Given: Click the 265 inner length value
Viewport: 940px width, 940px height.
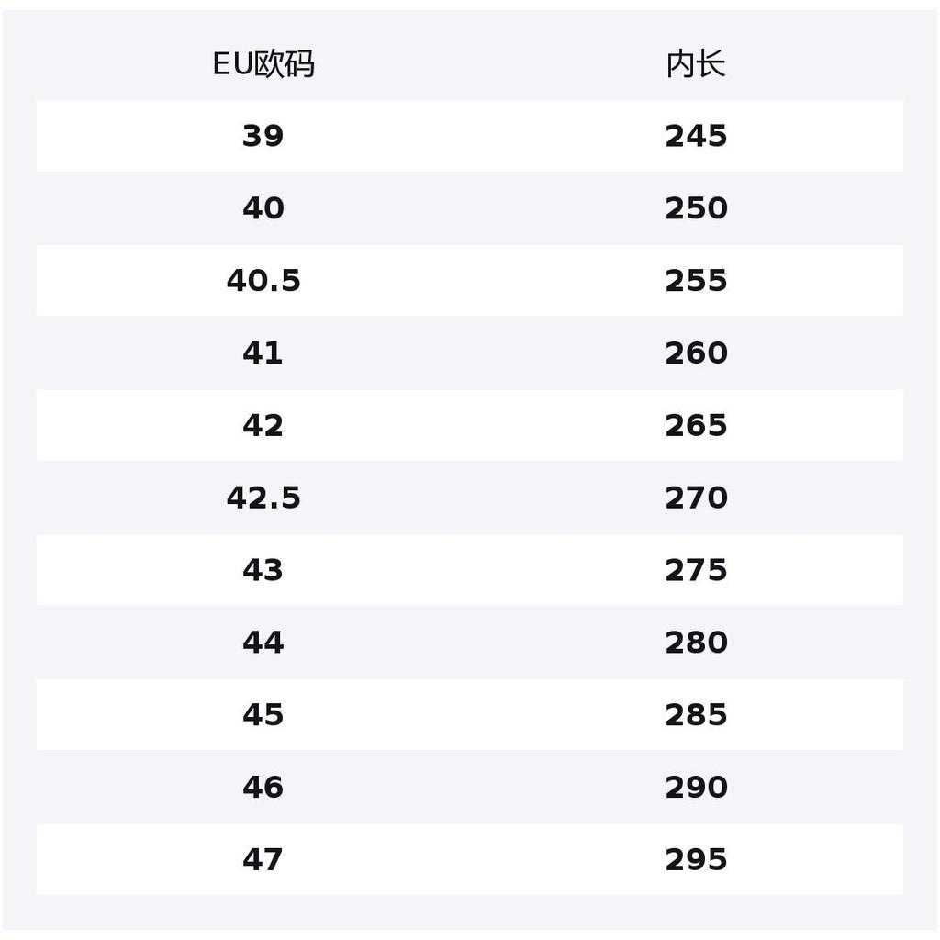Looking at the screenshot, I should coord(696,426).
